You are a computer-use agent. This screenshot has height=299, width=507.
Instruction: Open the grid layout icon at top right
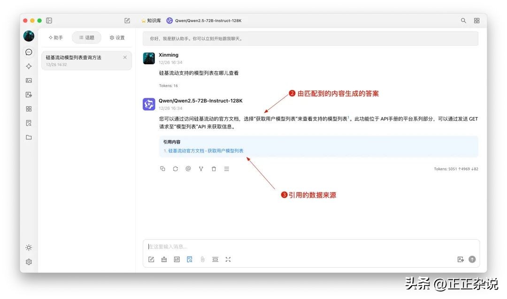click(476, 21)
